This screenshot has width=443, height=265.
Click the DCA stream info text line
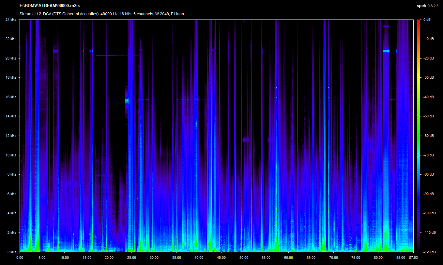[101, 14]
